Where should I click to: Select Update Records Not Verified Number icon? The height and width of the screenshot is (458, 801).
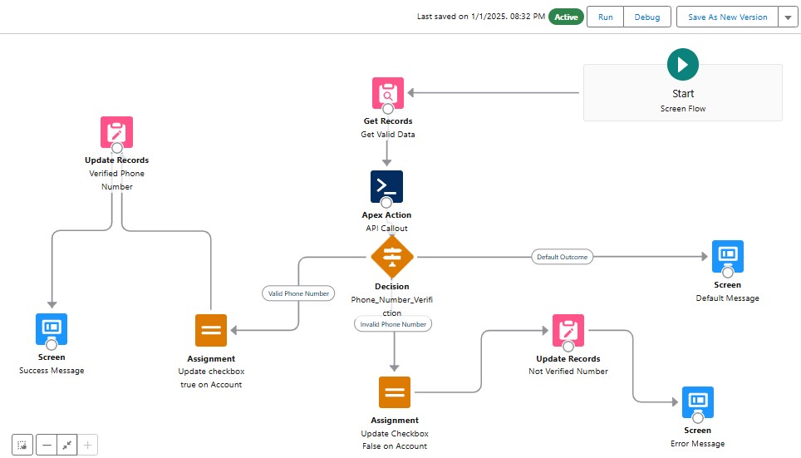point(568,330)
